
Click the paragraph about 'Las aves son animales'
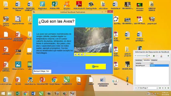(55, 43)
